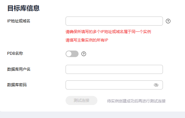Click the 目标库信息 section heading
185x118 pixels.
pyautogui.click(x=23, y=8)
